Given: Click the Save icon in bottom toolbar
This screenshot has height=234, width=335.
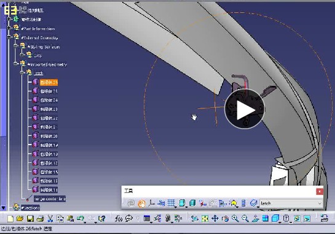Looking at the screenshot, I should point(30,219).
